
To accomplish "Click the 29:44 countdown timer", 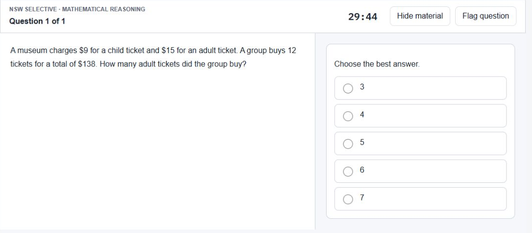I will pyautogui.click(x=363, y=17).
